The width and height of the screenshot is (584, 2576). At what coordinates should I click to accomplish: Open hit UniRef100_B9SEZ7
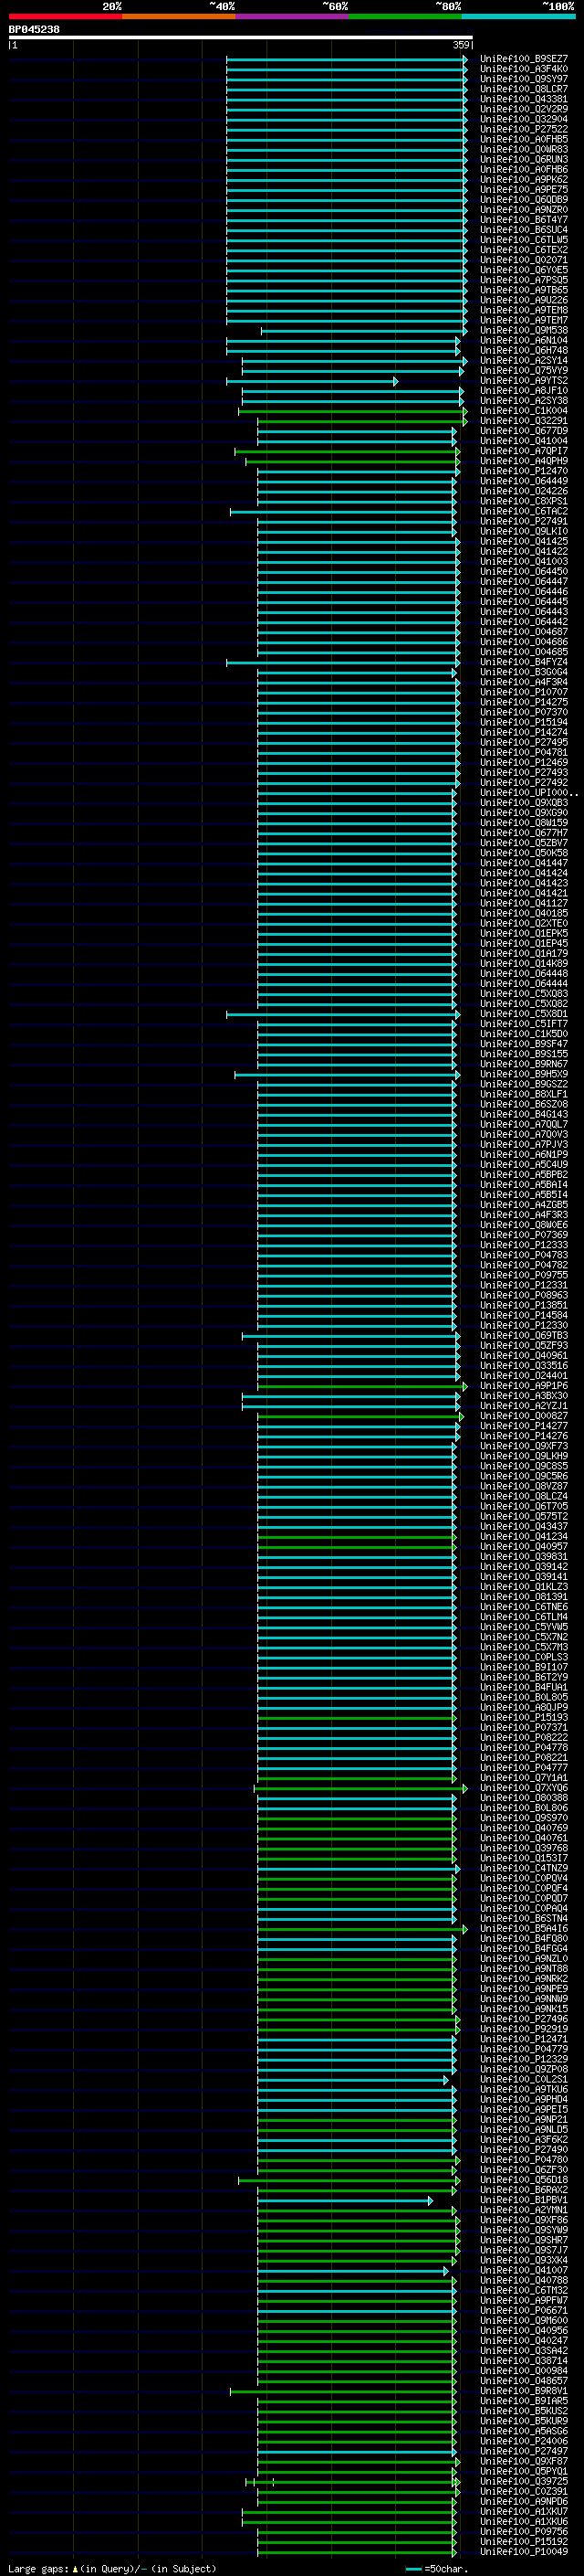[x=523, y=59]
